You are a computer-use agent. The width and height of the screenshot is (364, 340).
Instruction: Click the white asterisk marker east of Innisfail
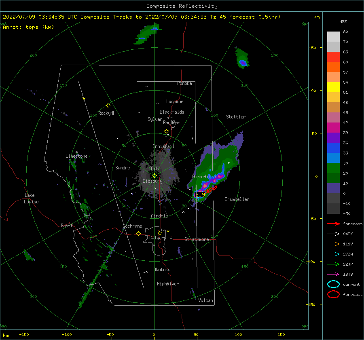pos(192,139)
